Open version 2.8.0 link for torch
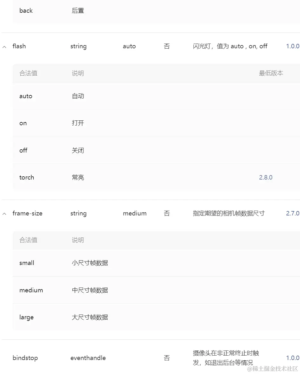Viewport: 300px width, 374px height. [266, 177]
